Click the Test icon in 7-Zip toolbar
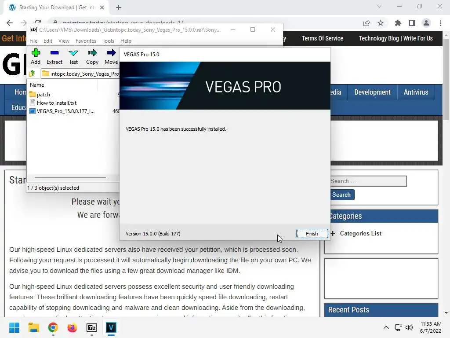 [73, 57]
